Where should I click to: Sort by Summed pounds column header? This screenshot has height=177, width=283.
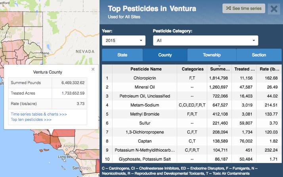tap(219, 69)
